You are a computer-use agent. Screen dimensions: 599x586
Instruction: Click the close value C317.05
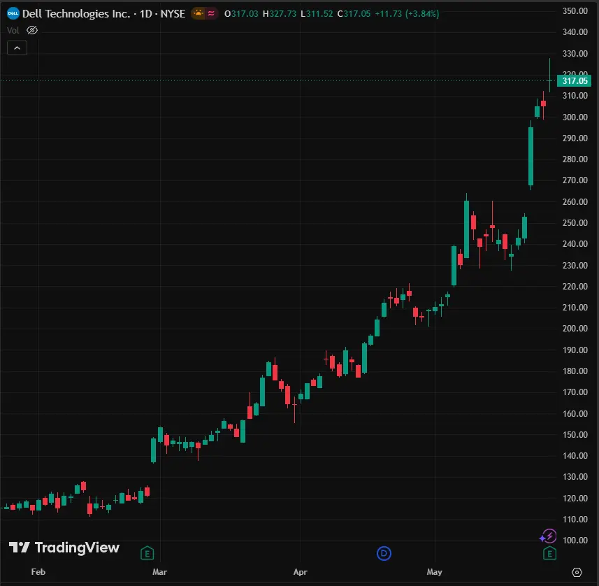pos(354,14)
